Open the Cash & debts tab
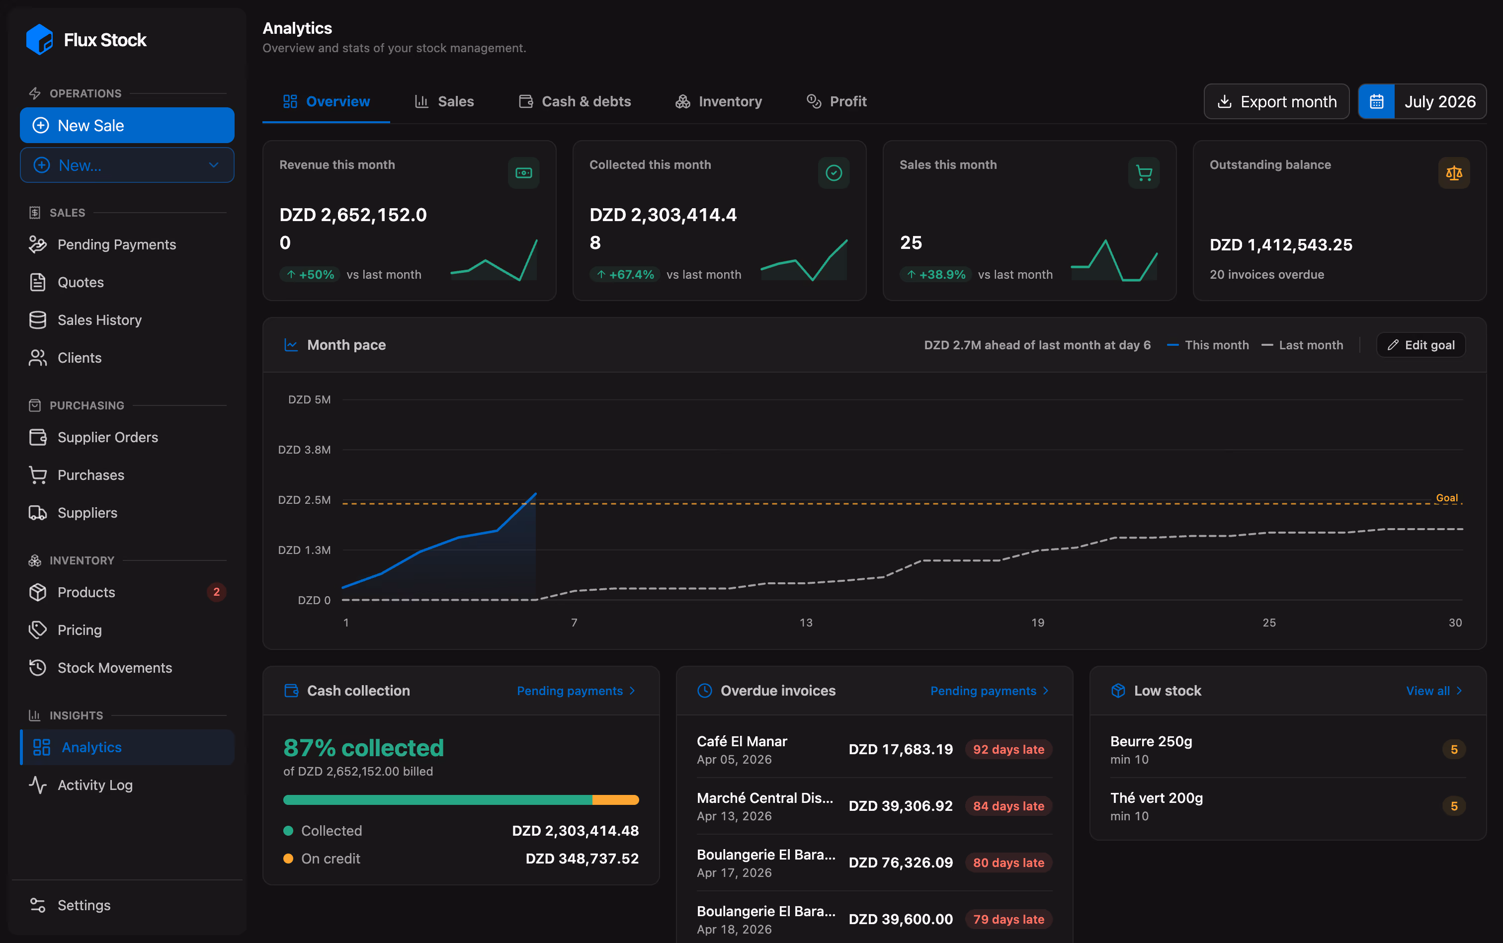1503x943 pixels. pyautogui.click(x=575, y=101)
